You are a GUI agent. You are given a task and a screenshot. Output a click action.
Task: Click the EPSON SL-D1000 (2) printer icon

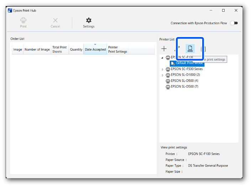[x=168, y=75]
